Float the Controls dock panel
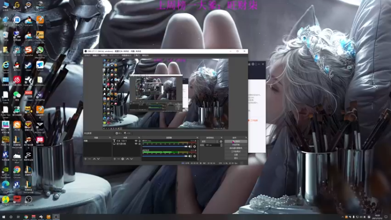The image size is (391, 220). [x=246, y=138]
